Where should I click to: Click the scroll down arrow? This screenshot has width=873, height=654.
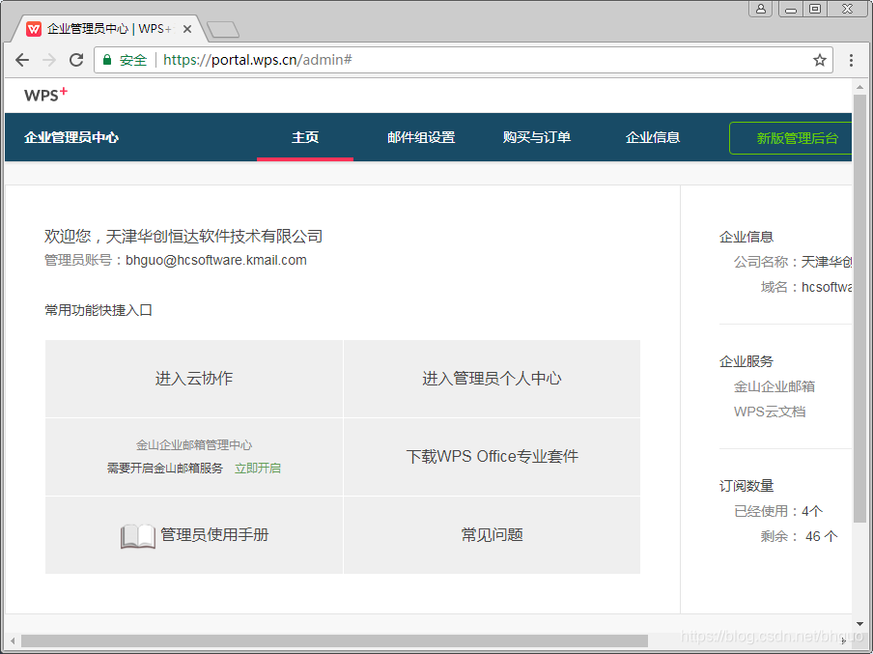[859, 624]
